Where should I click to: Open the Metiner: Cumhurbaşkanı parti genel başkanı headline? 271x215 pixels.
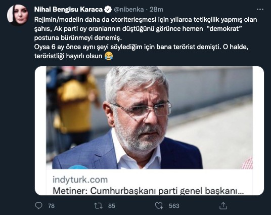148,191
